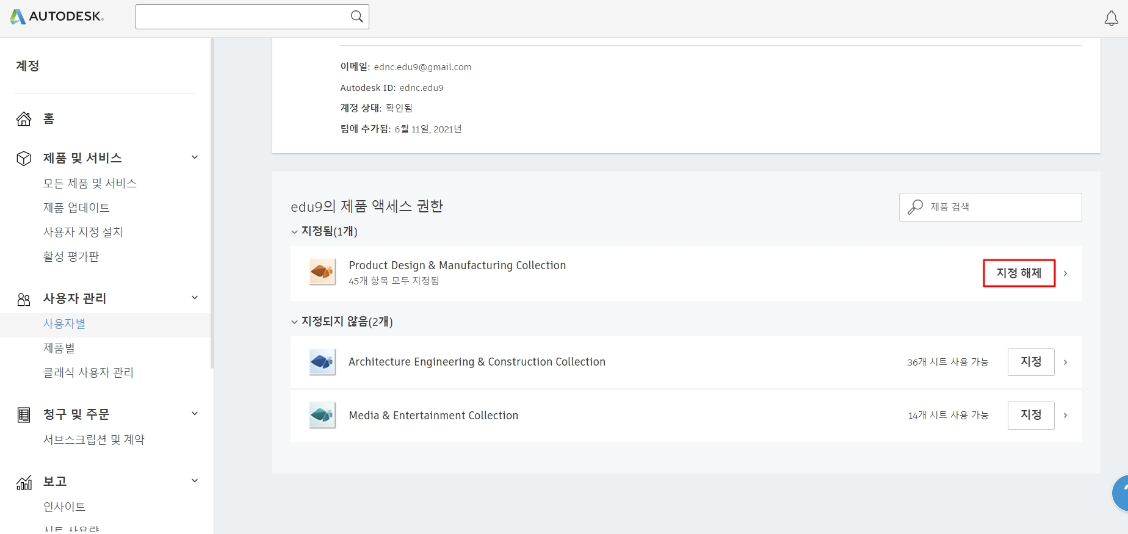Click Product Design & Manufacturing Collection icon
The image size is (1128, 534).
pos(322,272)
